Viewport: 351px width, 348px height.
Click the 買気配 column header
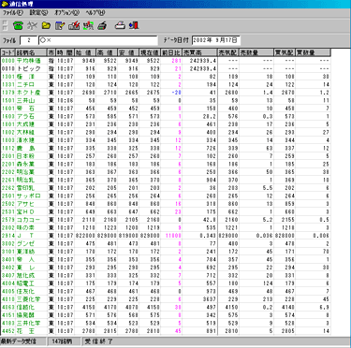[x=285, y=52]
